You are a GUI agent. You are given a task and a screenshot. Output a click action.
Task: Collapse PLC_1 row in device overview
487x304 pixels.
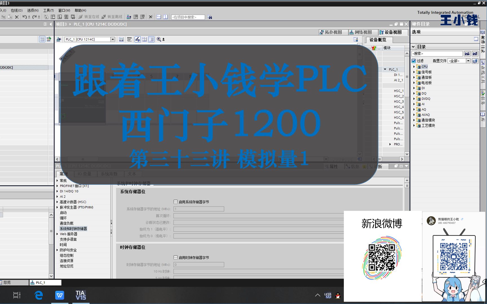(x=385, y=69)
